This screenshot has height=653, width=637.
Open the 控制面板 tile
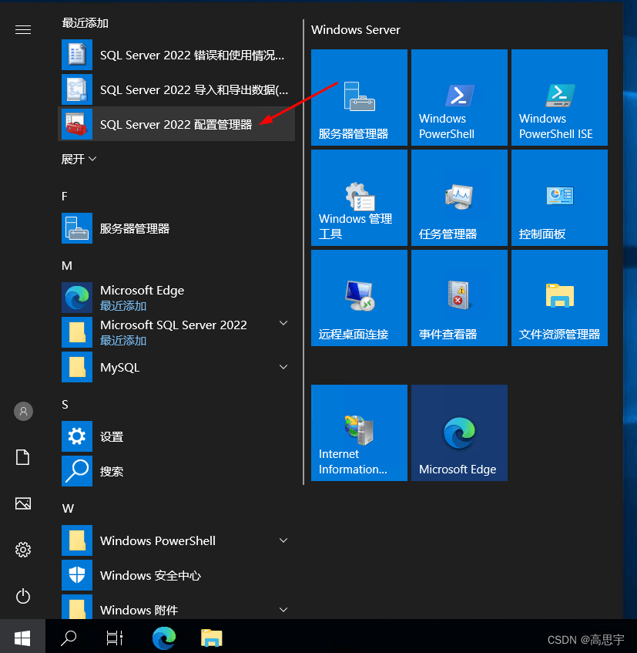560,198
